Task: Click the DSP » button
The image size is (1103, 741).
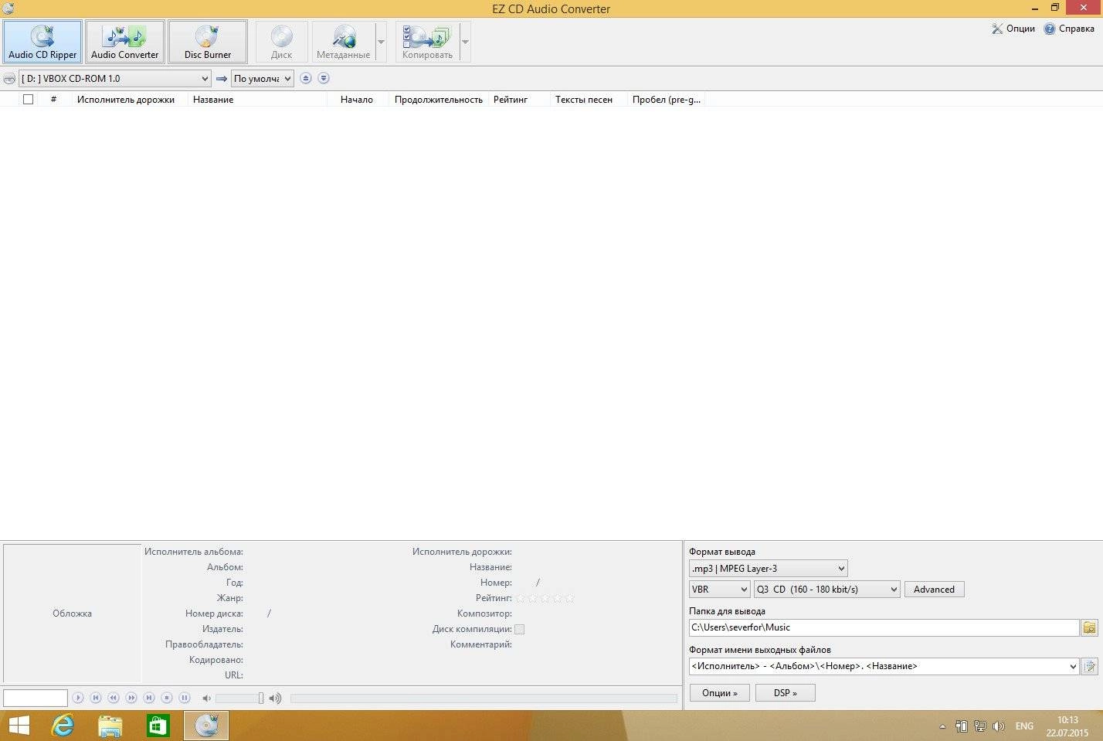Action: tap(785, 693)
